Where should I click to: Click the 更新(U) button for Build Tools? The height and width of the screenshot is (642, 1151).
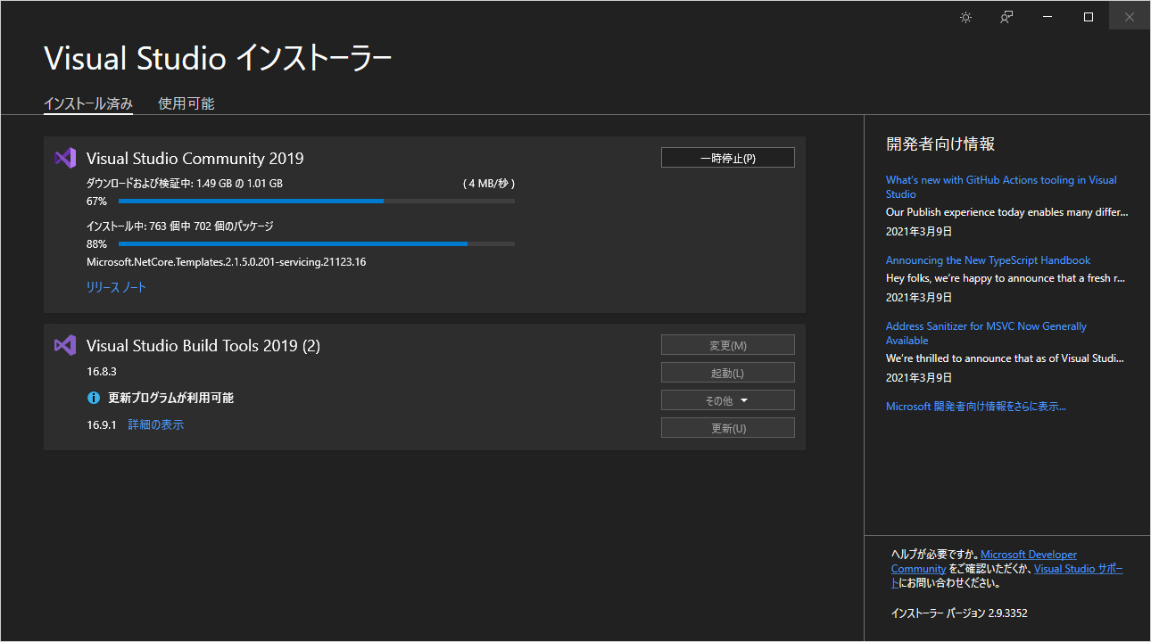(x=728, y=428)
